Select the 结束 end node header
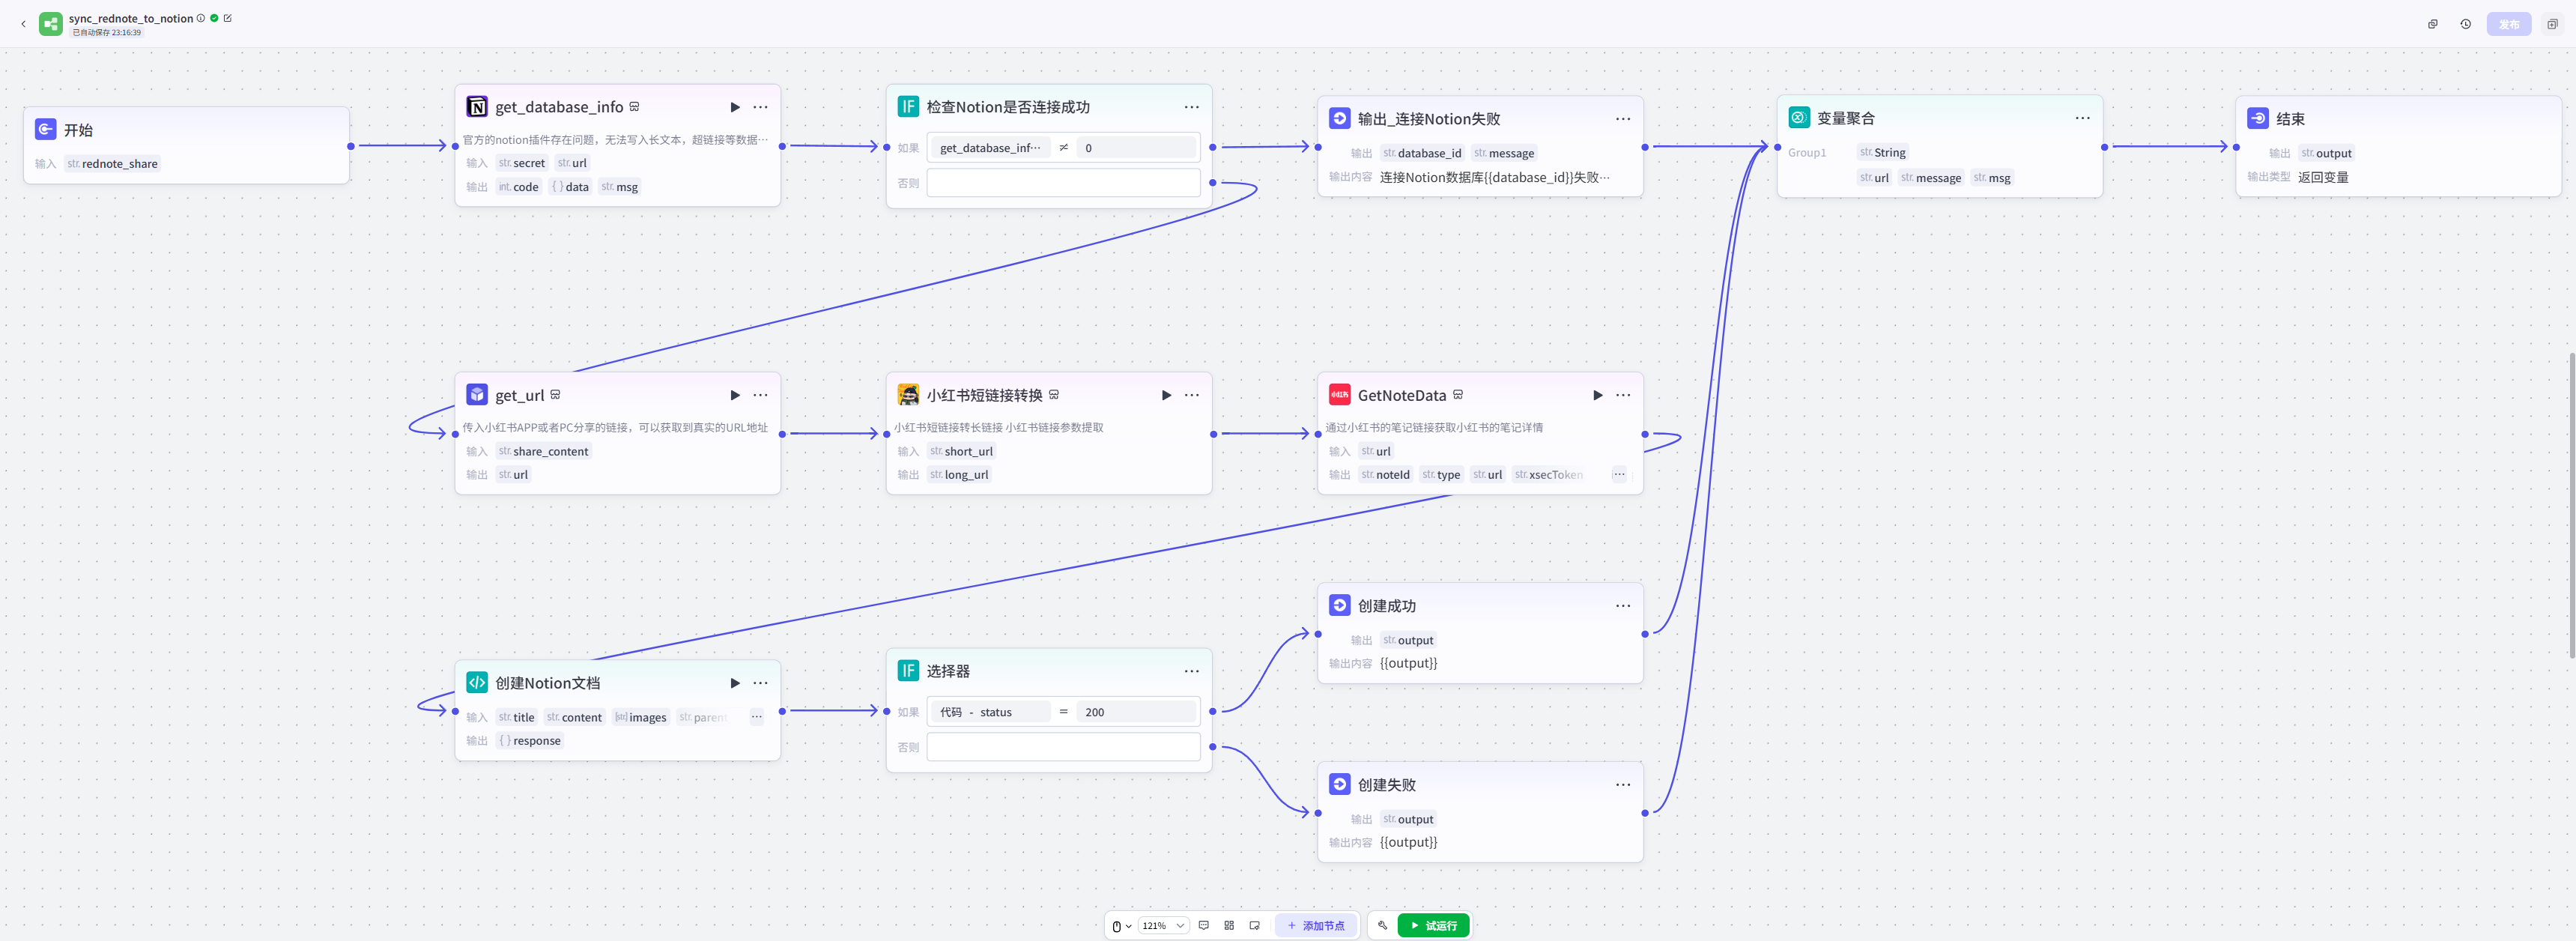Viewport: 2576px width, 941px height. (2397, 119)
